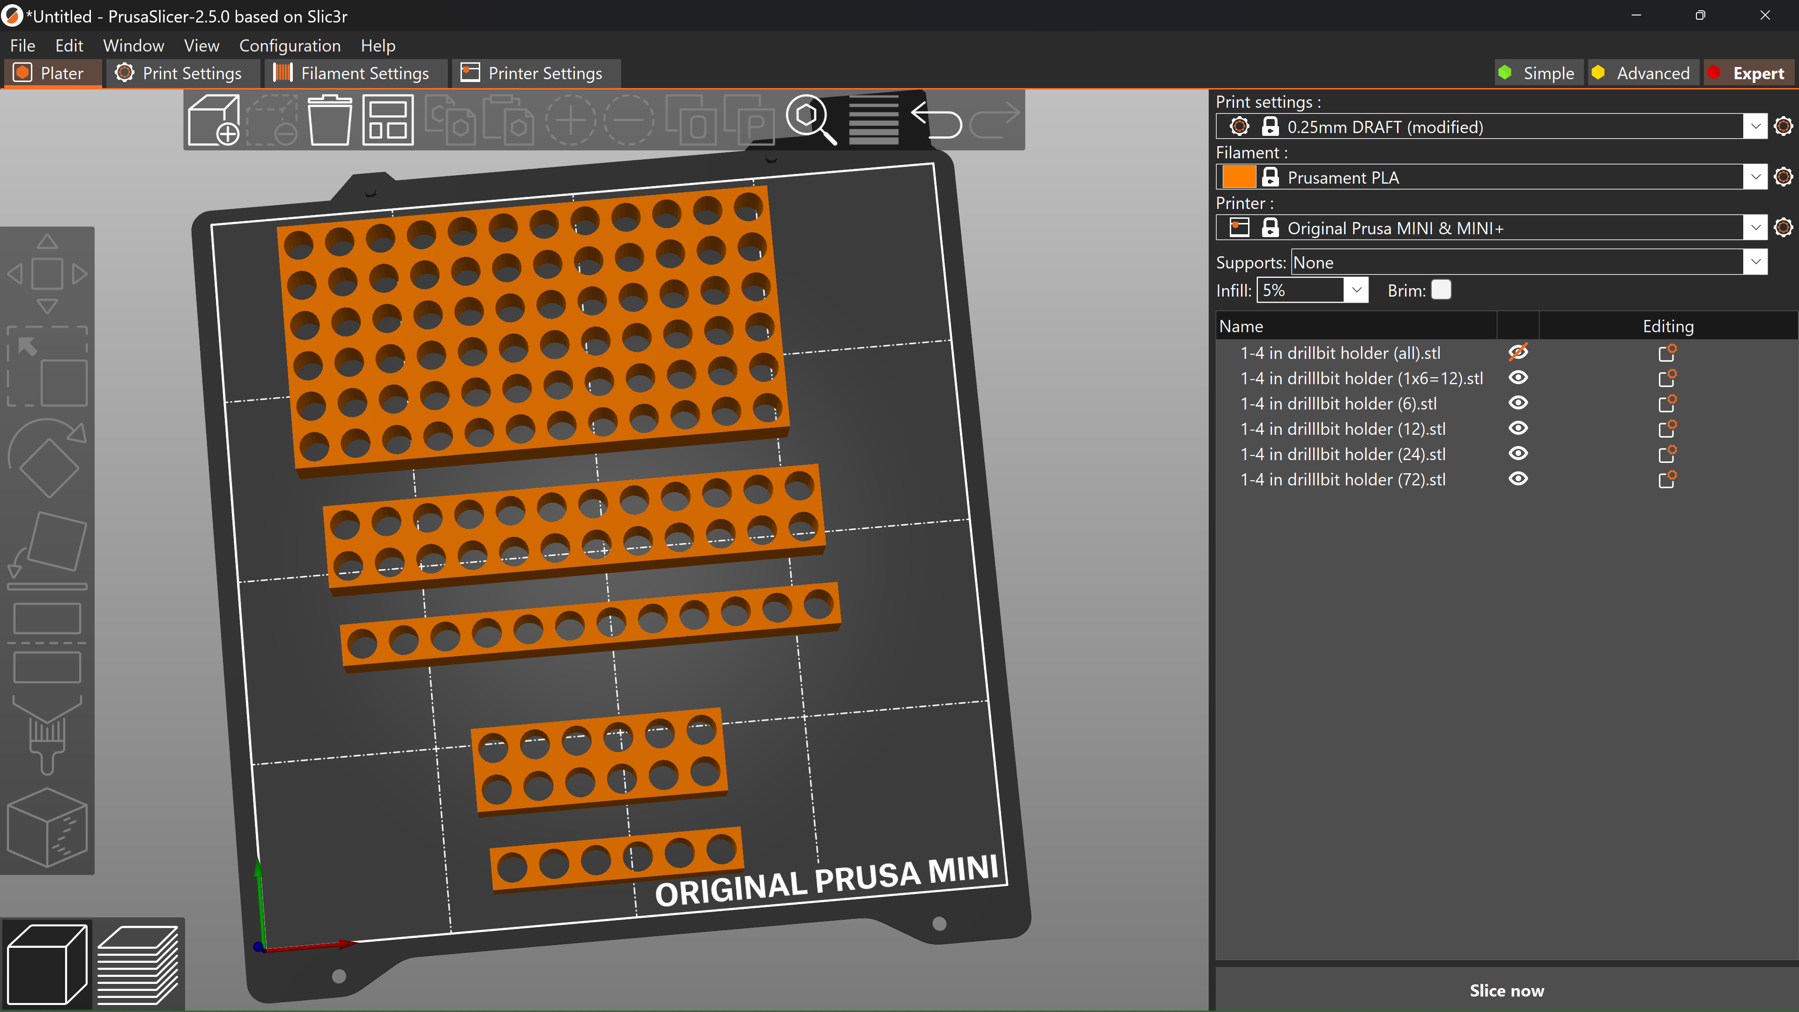Hide the drilllbit holder (24).stl object
The image size is (1799, 1012).
(x=1517, y=453)
